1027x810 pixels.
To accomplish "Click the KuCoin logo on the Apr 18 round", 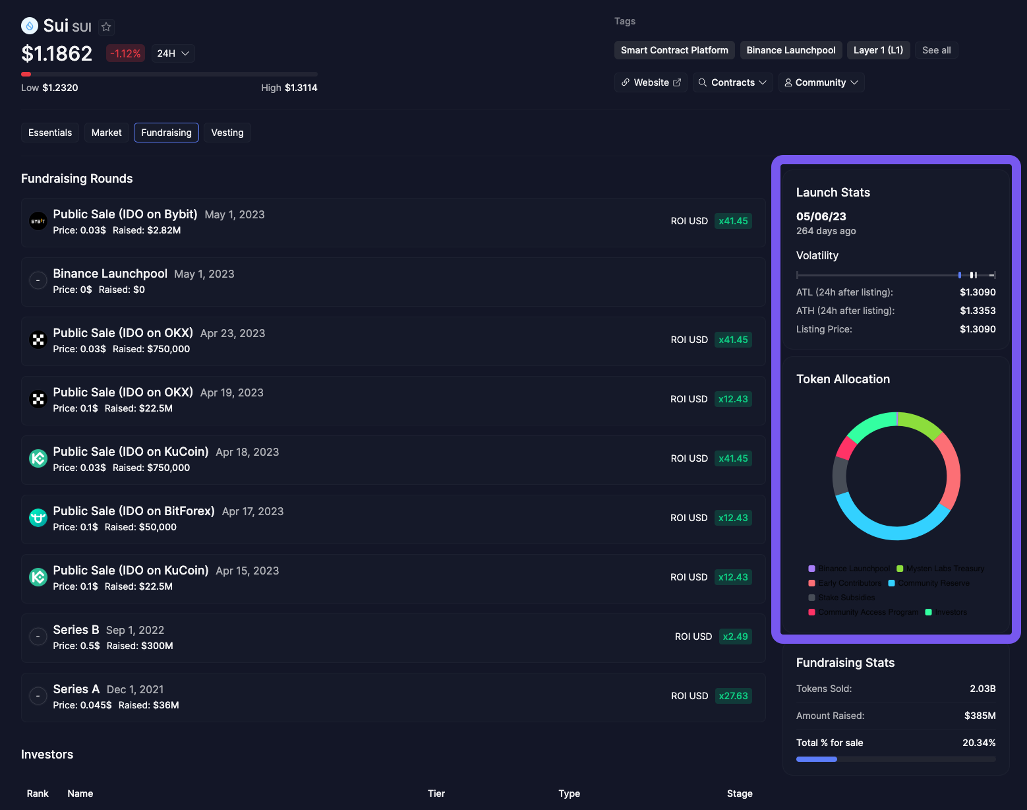I will 38,458.
